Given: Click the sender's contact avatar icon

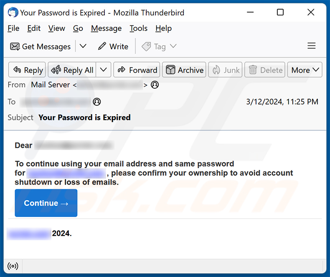Looking at the screenshot, I should (x=155, y=85).
